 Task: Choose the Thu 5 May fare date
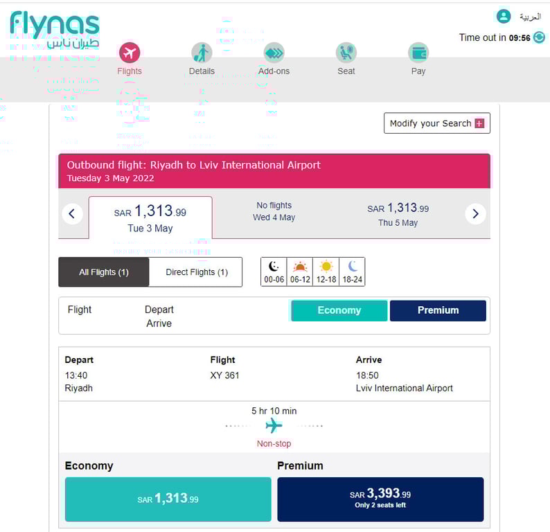pyautogui.click(x=398, y=214)
